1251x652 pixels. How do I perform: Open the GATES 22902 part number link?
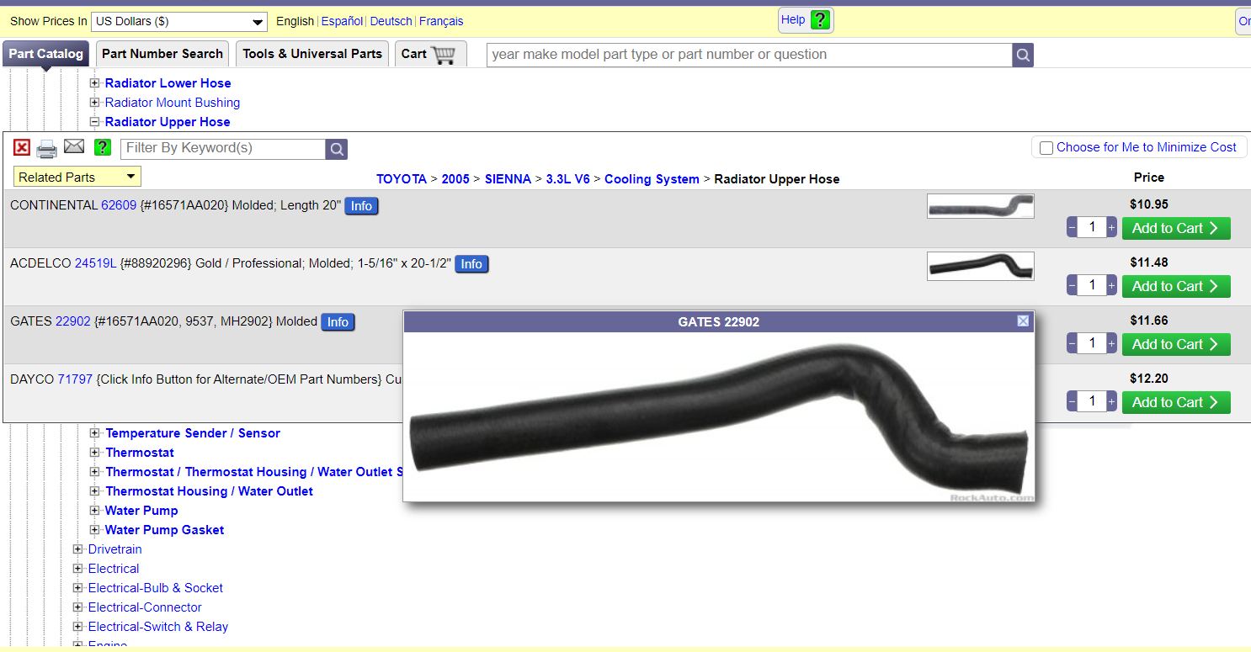pos(73,321)
